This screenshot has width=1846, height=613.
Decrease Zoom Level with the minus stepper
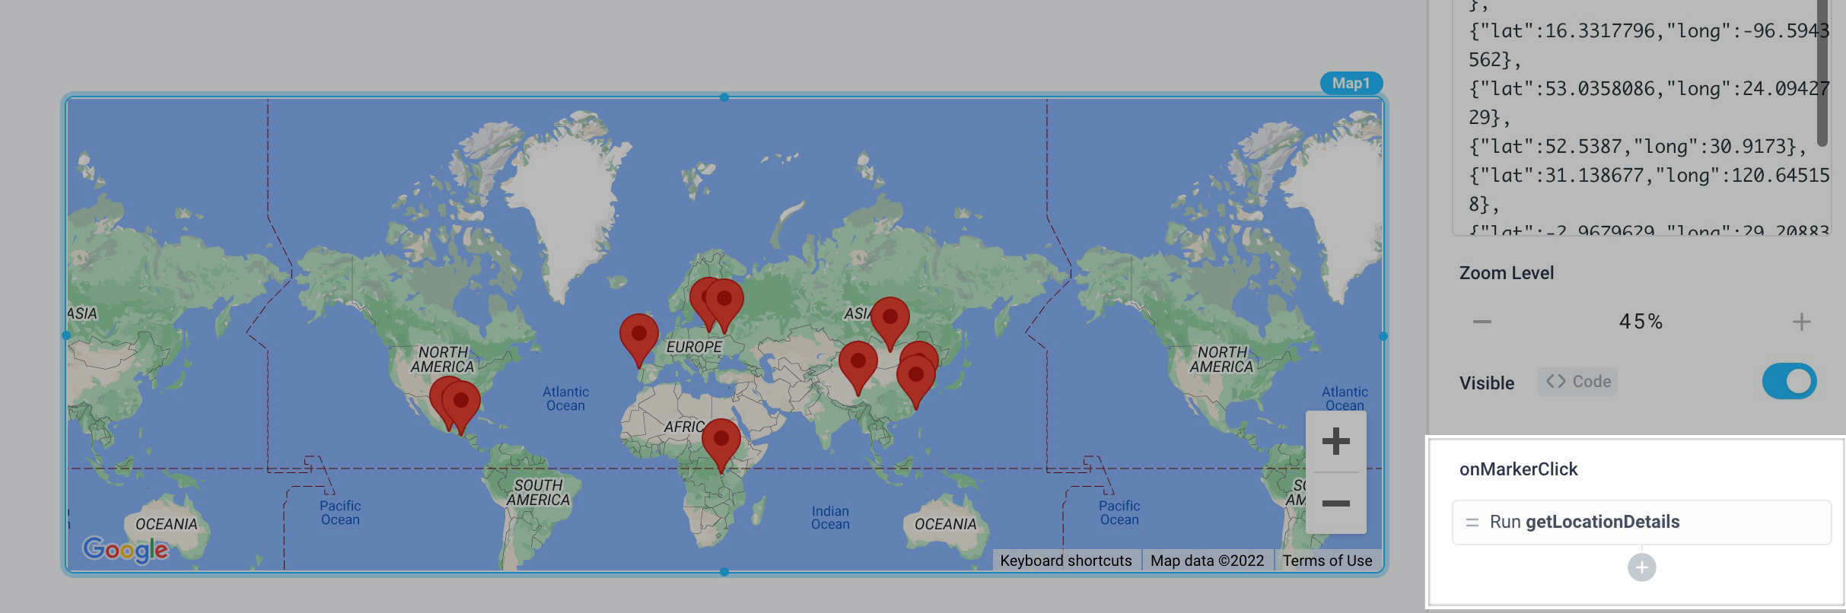pos(1482,322)
